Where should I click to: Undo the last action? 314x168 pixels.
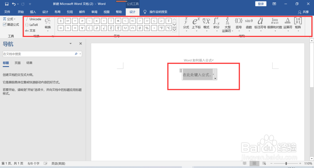point(14,4)
